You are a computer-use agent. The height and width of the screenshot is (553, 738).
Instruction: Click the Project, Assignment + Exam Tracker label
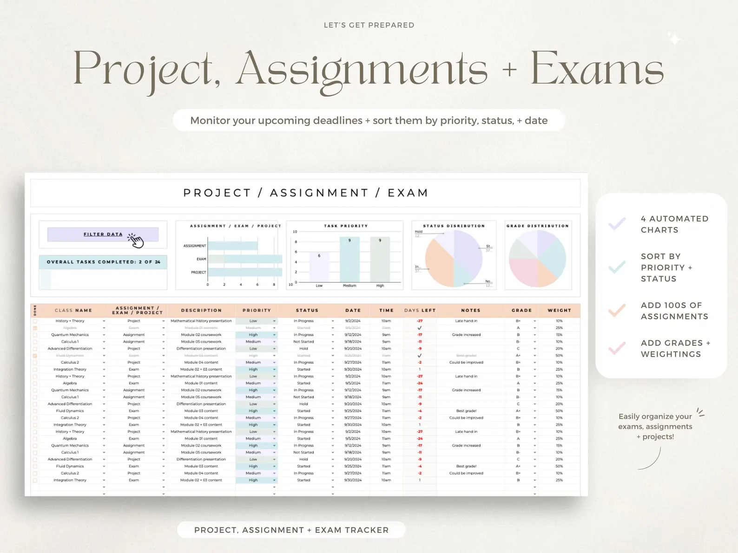291,530
